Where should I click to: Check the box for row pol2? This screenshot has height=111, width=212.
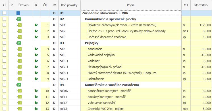coord(4,31)
